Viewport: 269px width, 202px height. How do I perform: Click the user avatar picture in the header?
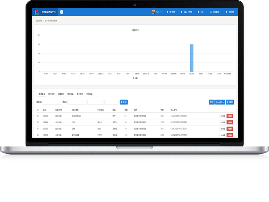click(153, 12)
